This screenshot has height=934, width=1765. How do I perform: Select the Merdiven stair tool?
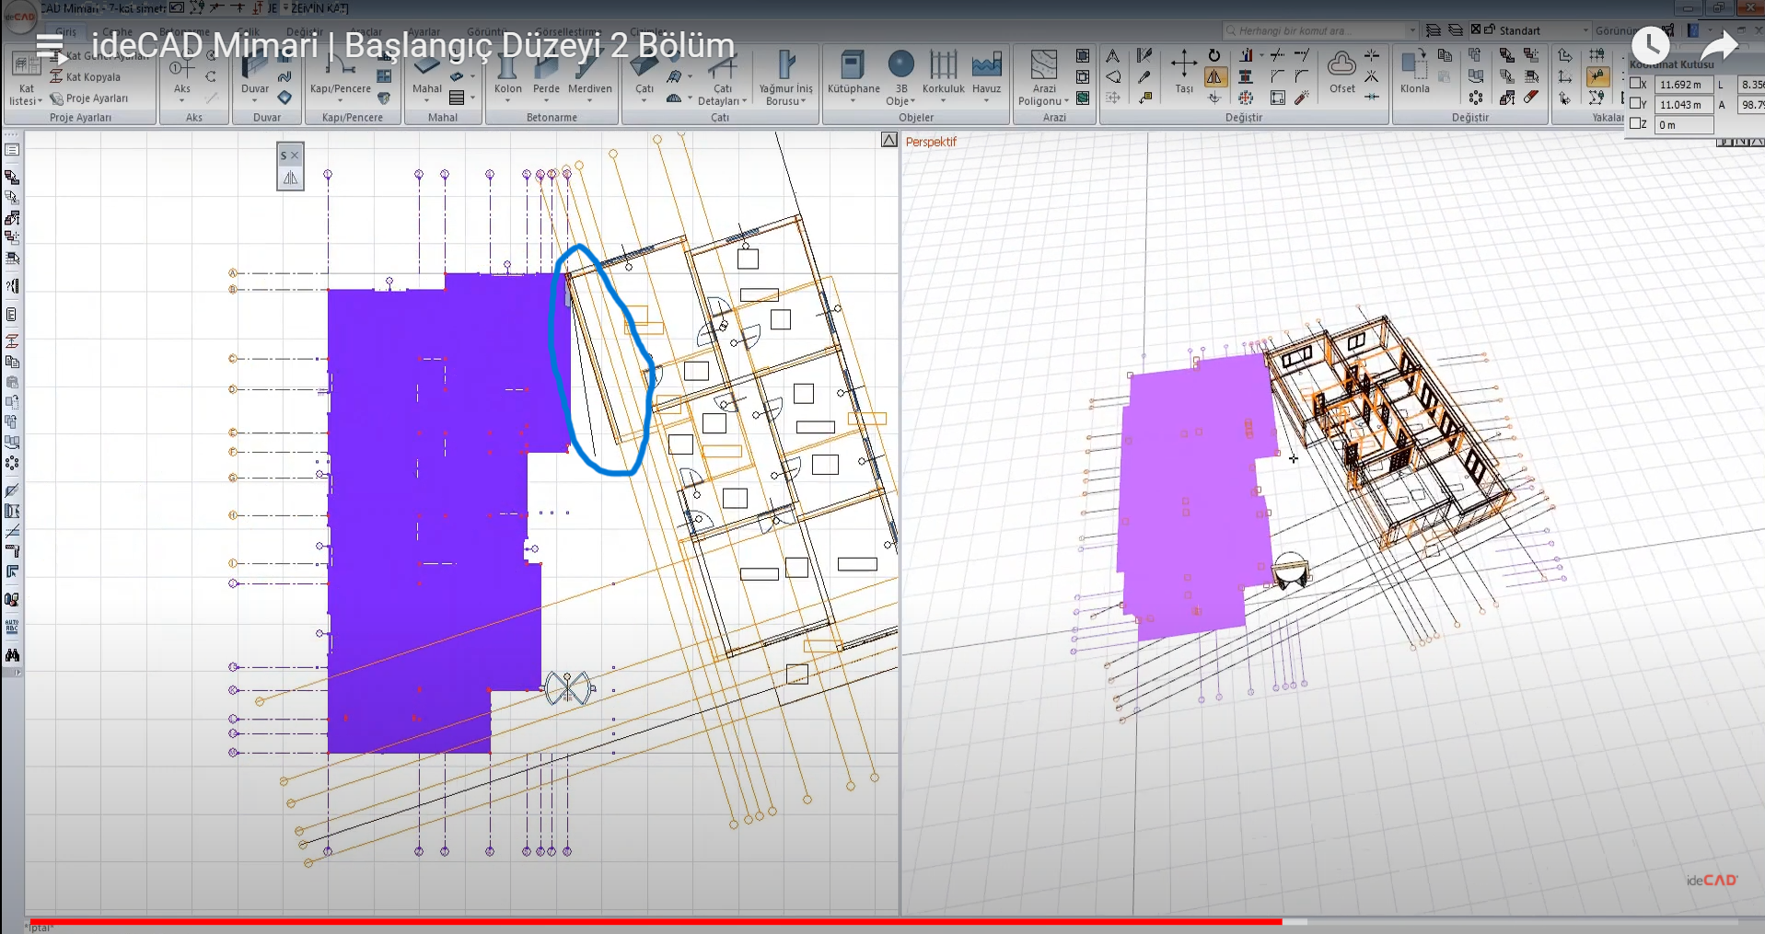[589, 72]
